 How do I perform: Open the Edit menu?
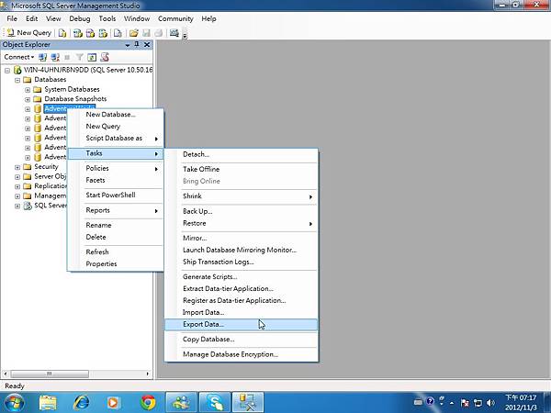click(x=31, y=18)
